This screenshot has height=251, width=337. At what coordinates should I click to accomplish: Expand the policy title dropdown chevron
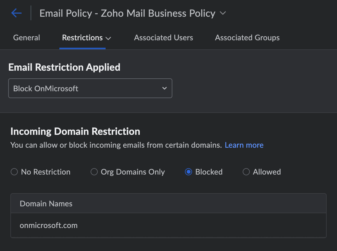[223, 13]
